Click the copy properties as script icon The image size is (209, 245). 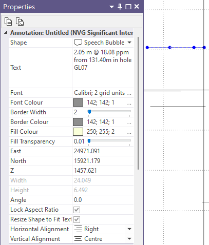[x=20, y=22]
